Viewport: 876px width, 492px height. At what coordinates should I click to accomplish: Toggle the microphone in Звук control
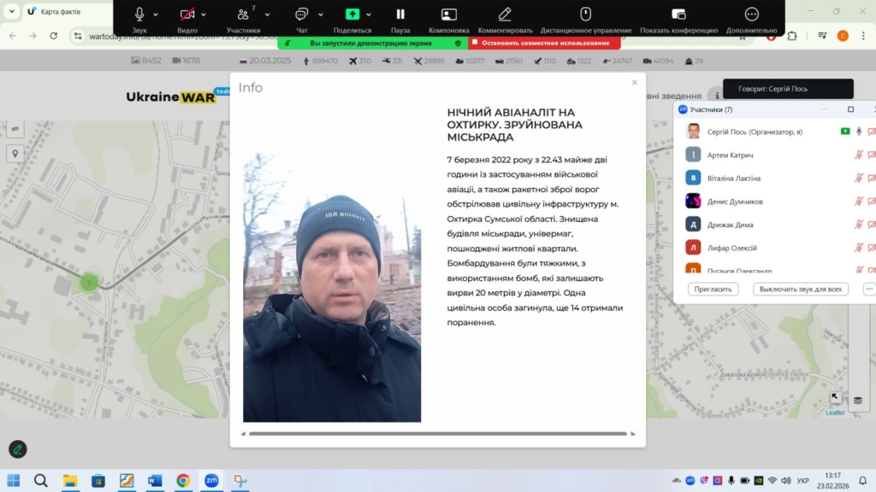(139, 15)
